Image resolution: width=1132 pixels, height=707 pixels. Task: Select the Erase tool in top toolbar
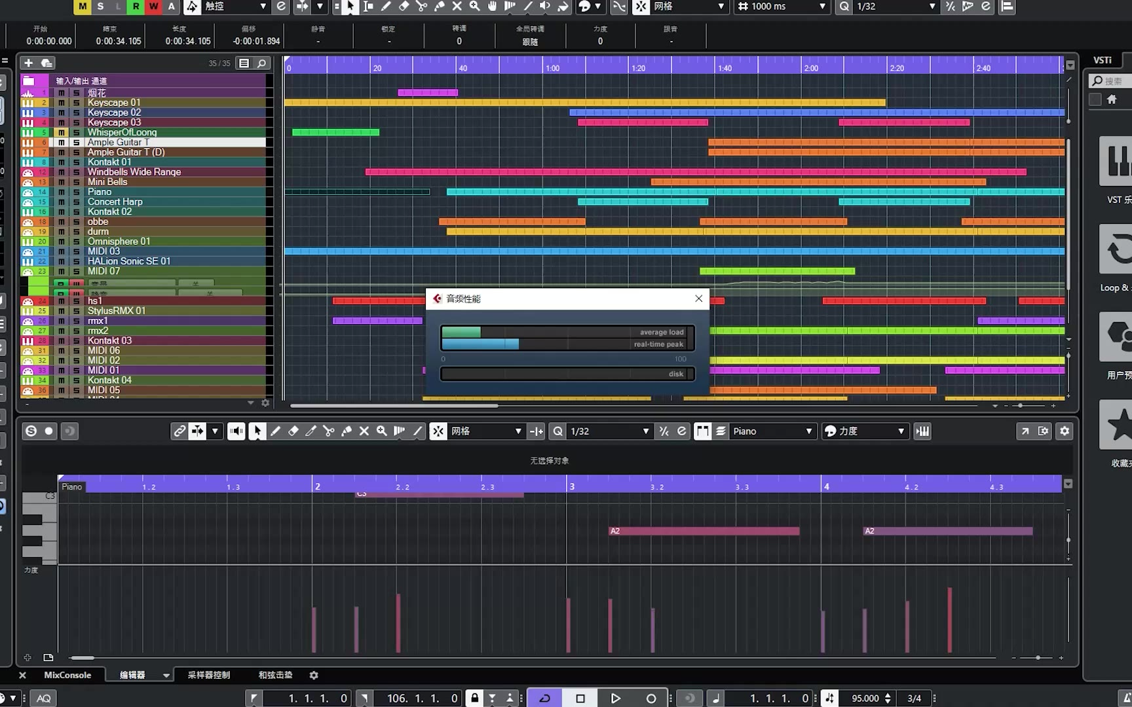click(x=404, y=7)
